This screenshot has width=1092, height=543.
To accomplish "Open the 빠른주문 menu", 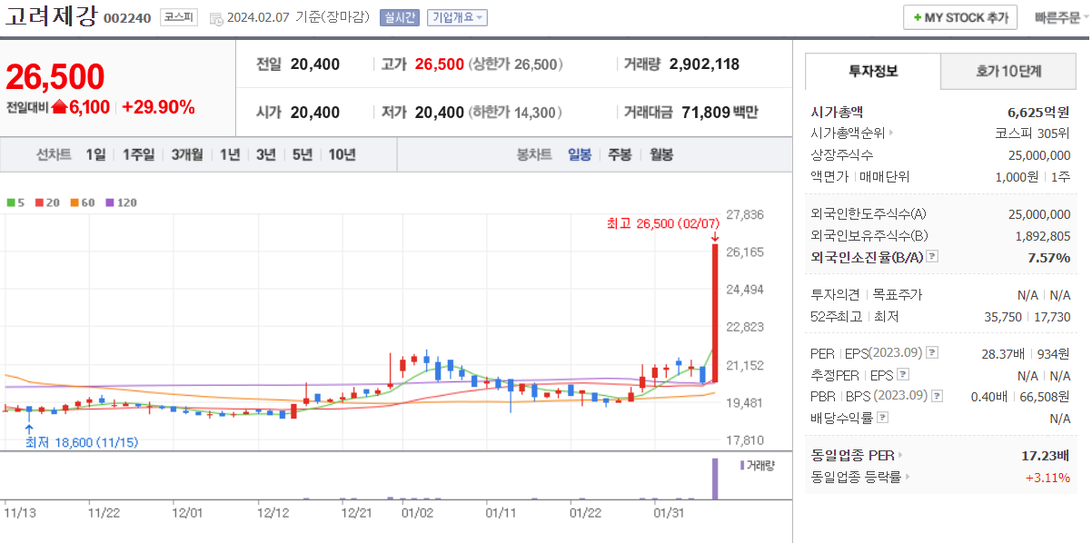I will point(1060,18).
